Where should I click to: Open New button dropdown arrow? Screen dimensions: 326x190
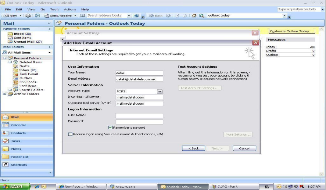click(20, 16)
